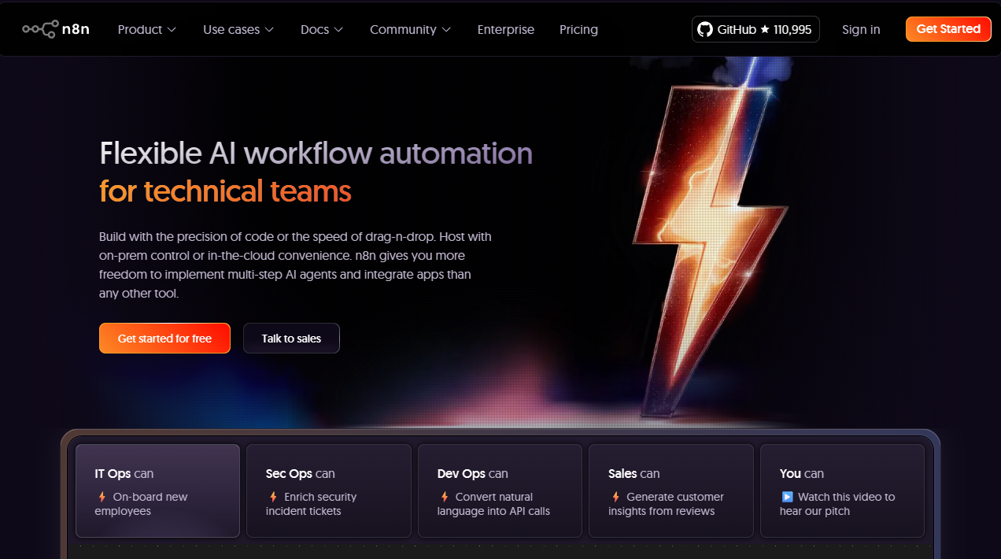Click the GitHub octocat icon
1001x559 pixels.
pos(704,29)
